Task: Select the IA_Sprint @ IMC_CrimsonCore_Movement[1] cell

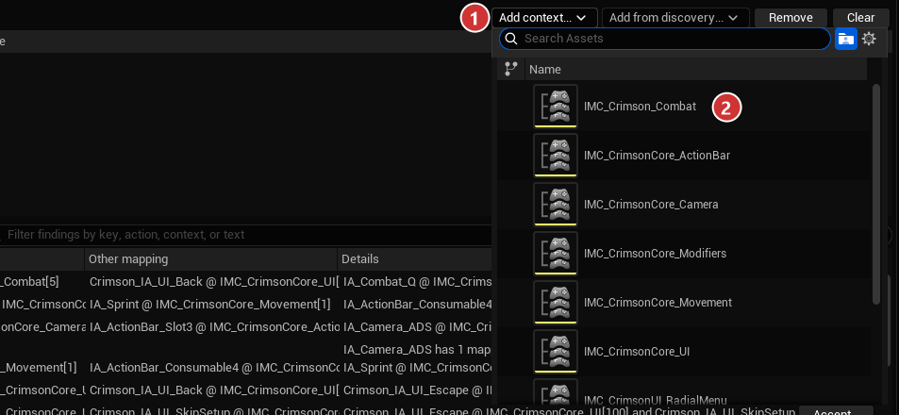Action: click(x=210, y=305)
